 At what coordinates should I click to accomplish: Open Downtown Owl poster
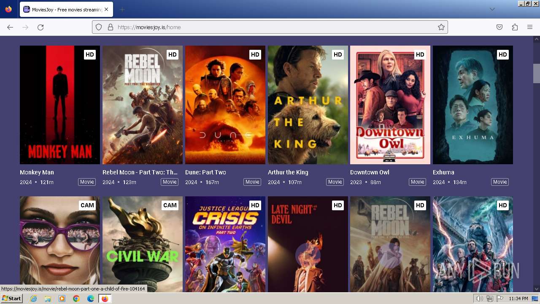[x=390, y=105]
